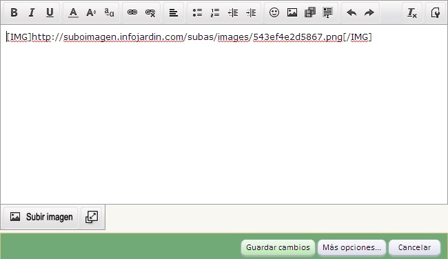
Task: Open the text alignment dropdown
Action: coord(174,12)
